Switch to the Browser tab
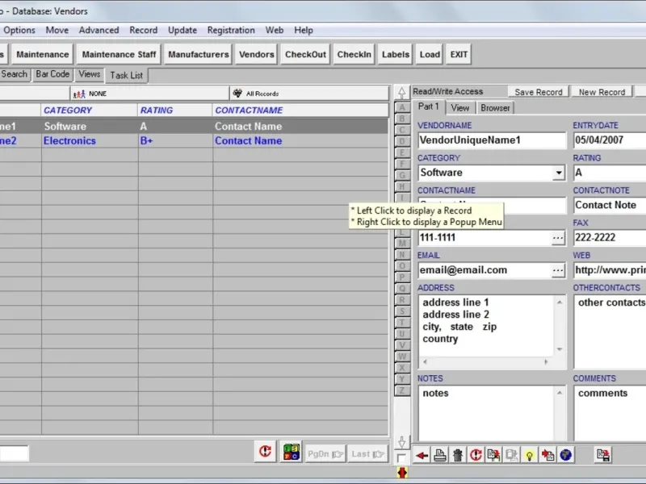 point(495,108)
